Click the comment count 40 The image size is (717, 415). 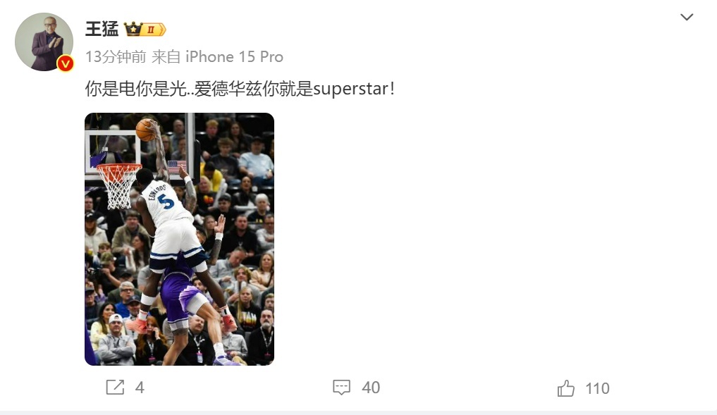pyautogui.click(x=370, y=388)
